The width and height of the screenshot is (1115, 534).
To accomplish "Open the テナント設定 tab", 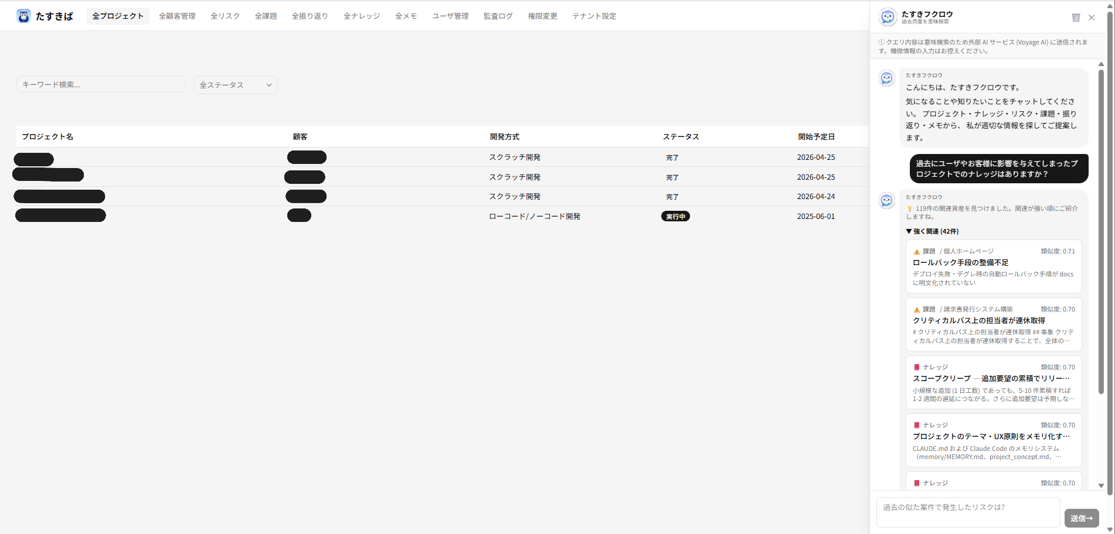I will 594,16.
